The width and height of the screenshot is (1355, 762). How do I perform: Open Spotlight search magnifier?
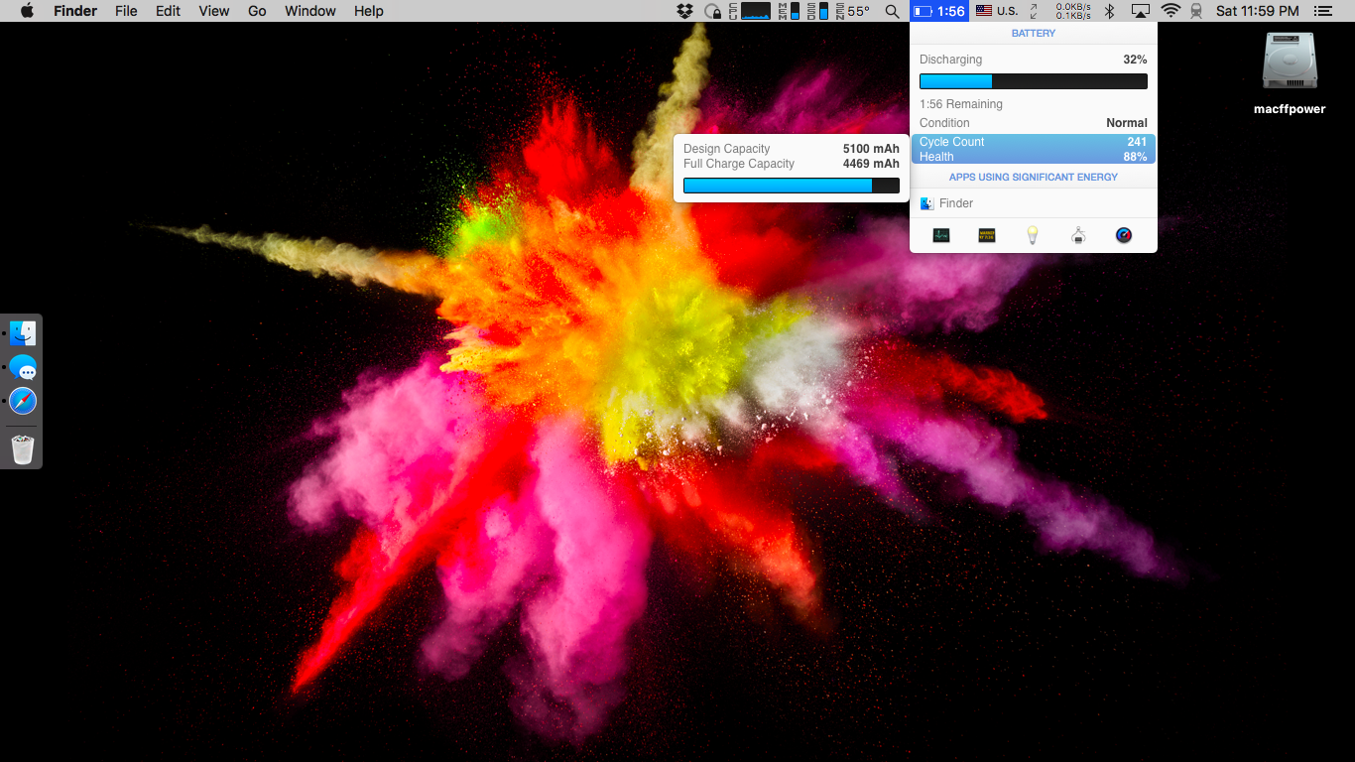click(893, 11)
